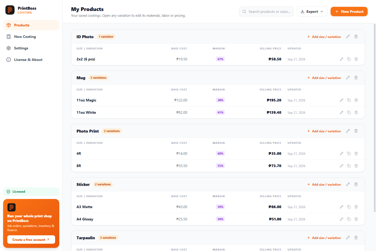This screenshot has height=251, width=376.
Task: Edit the ID Photo product name
Action: coord(348,37)
